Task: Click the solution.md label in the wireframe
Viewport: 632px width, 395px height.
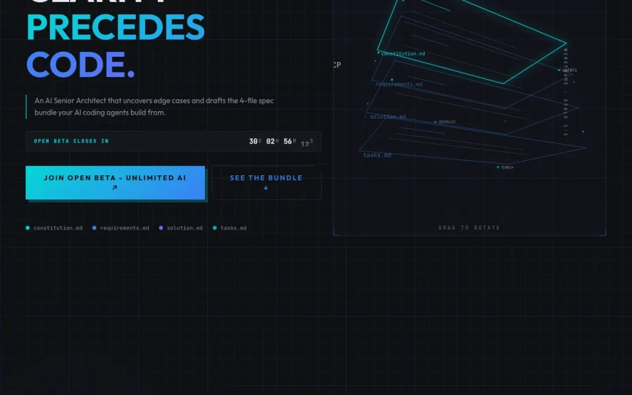Action: point(388,117)
